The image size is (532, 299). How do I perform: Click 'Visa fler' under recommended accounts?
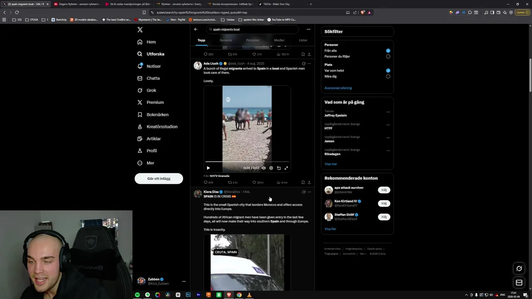tap(330, 229)
